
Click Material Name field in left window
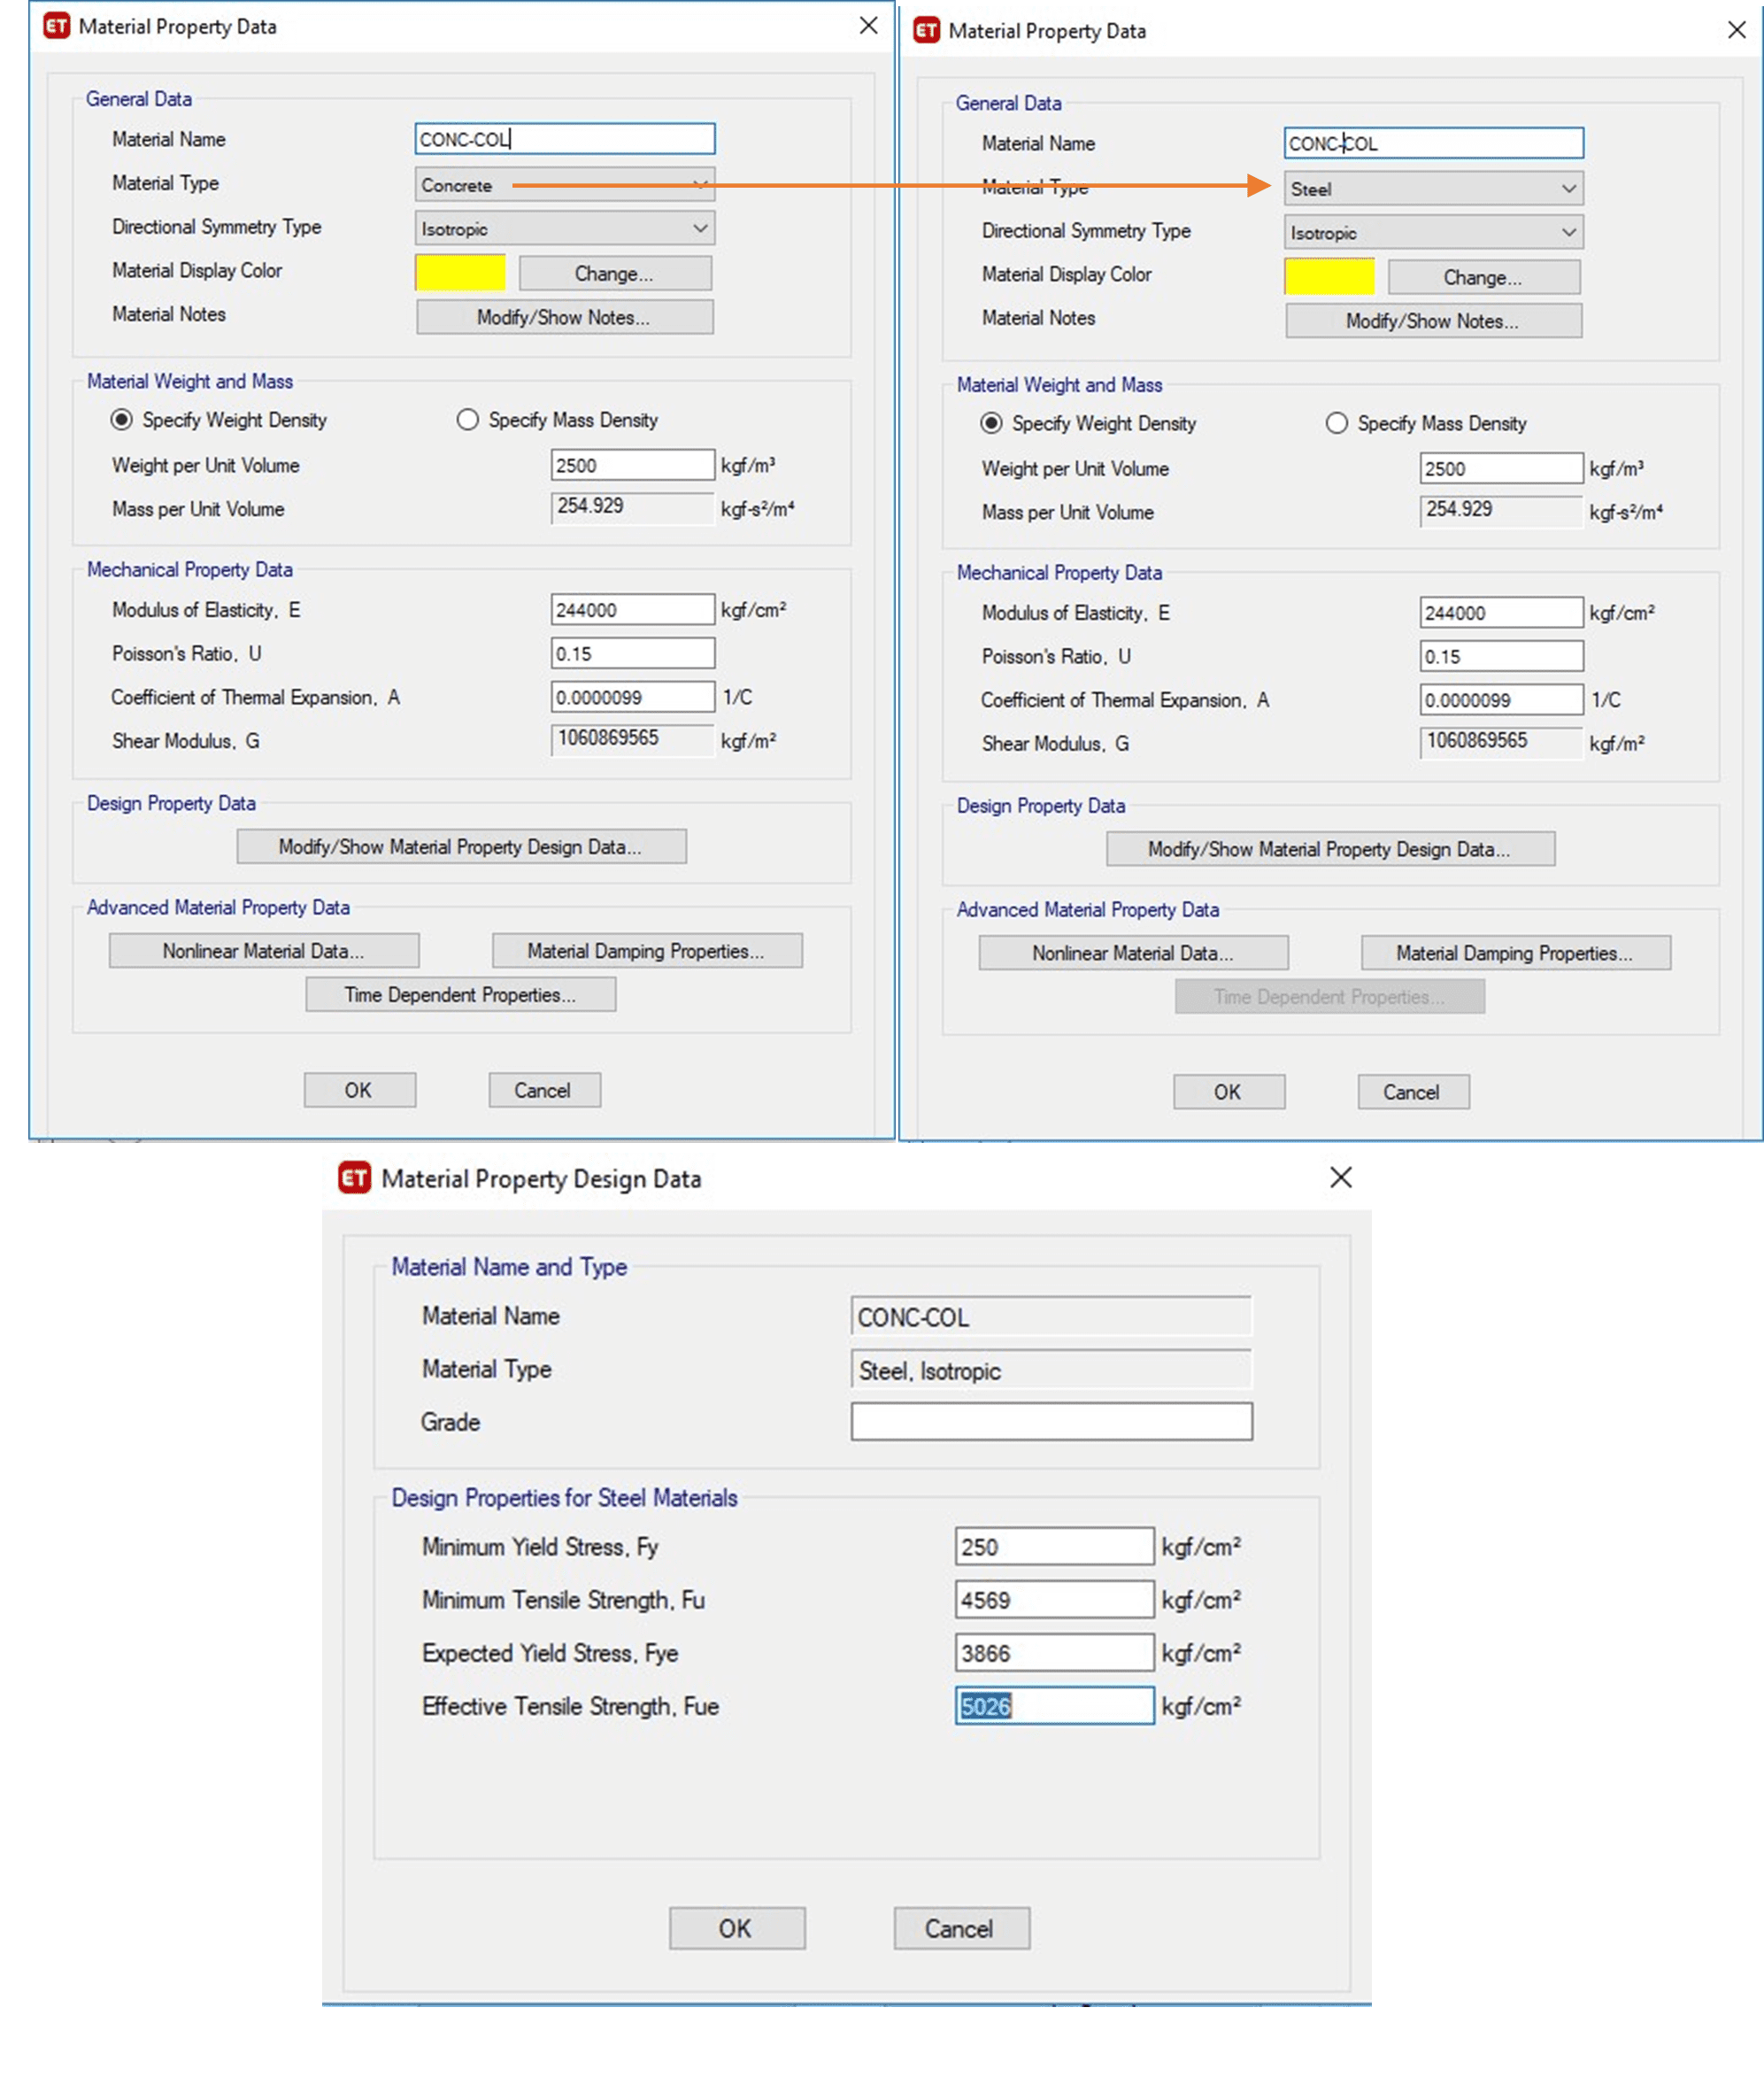point(565,139)
